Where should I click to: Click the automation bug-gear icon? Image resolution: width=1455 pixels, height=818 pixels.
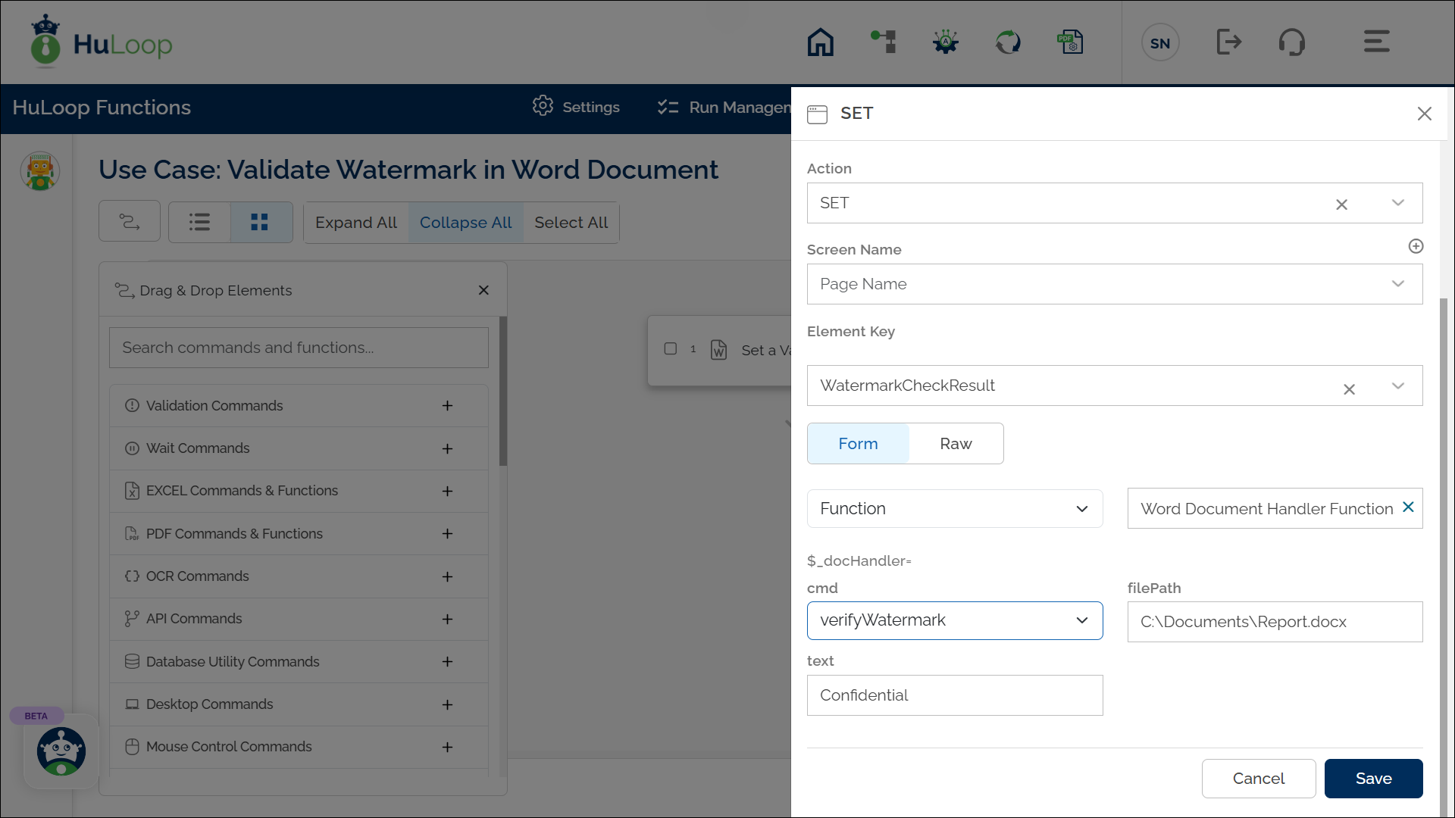[x=946, y=42]
